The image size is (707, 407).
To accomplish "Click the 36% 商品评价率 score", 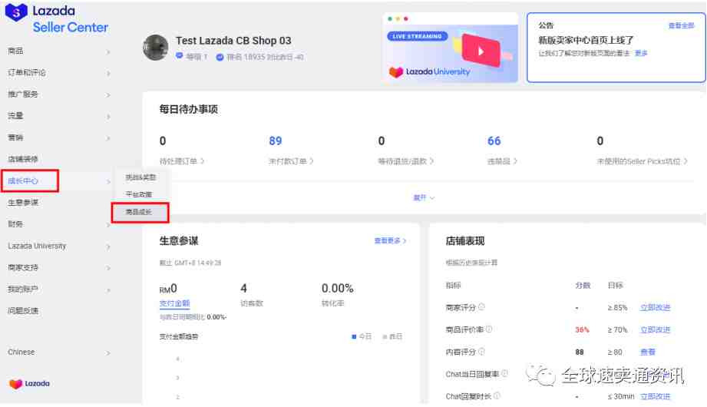I will point(582,330).
